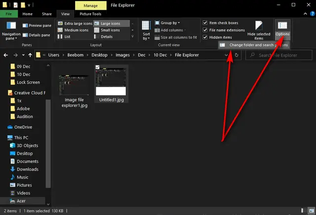Toggle the Details pane
This screenshot has width=316, height=215.
tap(36, 35)
